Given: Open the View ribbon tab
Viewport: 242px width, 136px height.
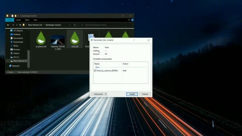Looking at the screenshot, I should tap(35, 20).
